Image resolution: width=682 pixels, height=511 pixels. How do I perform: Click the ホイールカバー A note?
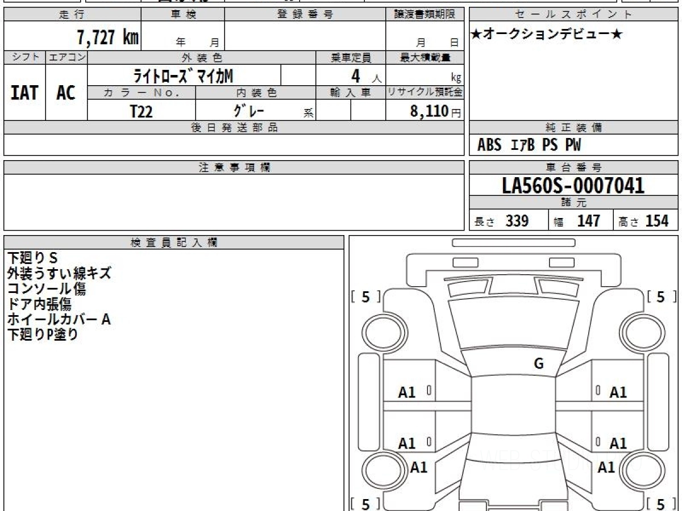[x=59, y=320]
